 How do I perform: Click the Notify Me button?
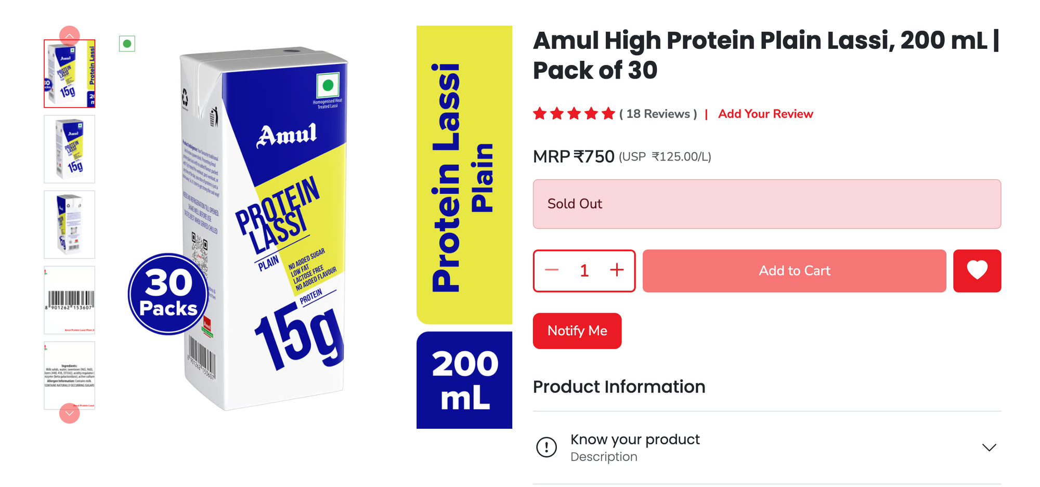coord(577,331)
